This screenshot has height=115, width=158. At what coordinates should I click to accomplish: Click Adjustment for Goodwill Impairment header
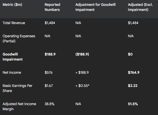click(95, 7)
